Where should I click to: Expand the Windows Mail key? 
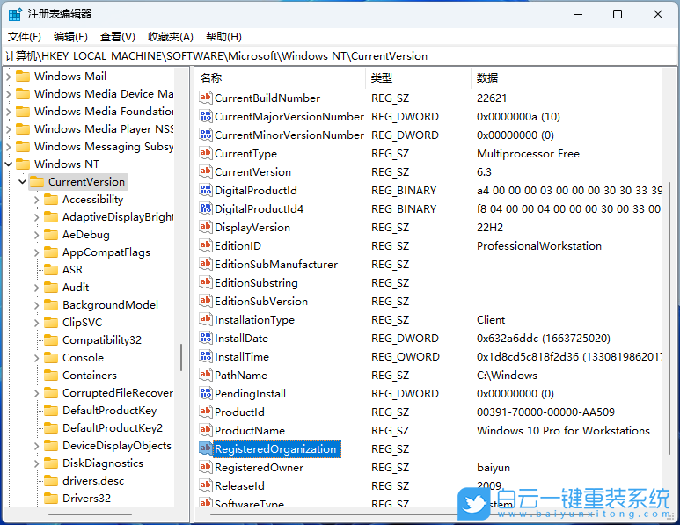pyautogui.click(x=9, y=77)
